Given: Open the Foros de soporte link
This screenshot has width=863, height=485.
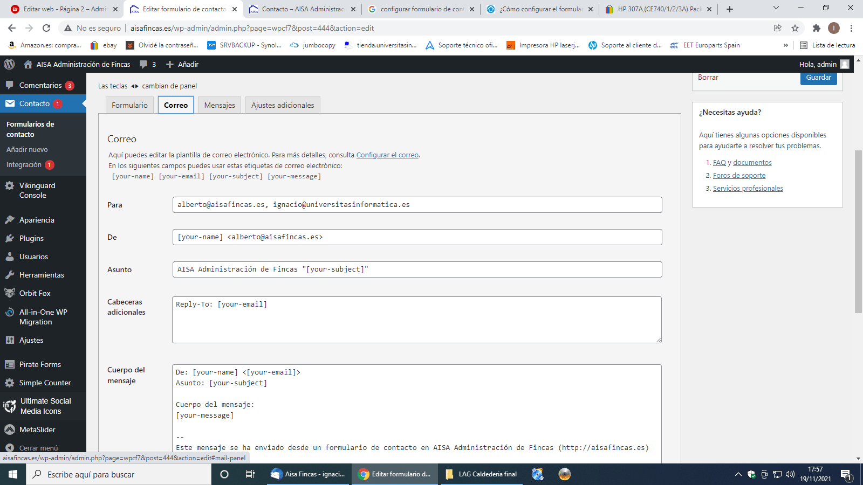Looking at the screenshot, I should coord(739,176).
